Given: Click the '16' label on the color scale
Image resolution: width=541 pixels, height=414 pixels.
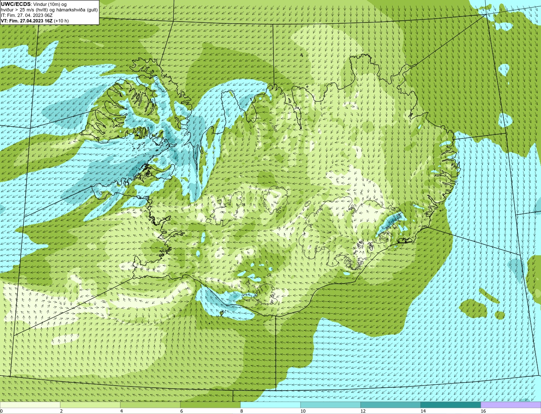Looking at the screenshot, I should (x=483, y=411).
